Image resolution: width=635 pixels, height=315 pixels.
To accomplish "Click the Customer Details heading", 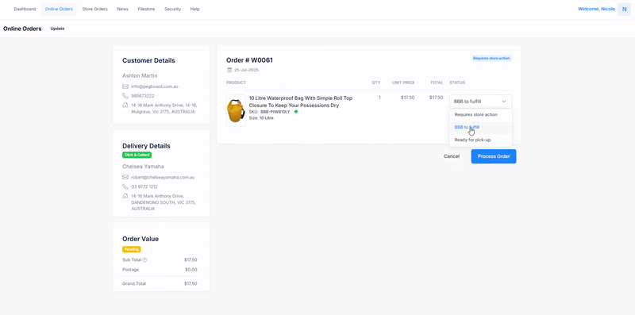I will pyautogui.click(x=148, y=60).
